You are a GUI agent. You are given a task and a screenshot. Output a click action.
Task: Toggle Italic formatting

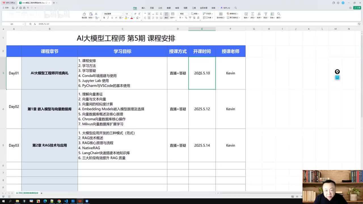point(108,18)
